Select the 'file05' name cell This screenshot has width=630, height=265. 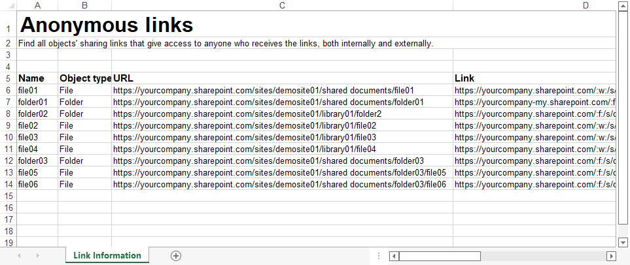[x=38, y=172]
